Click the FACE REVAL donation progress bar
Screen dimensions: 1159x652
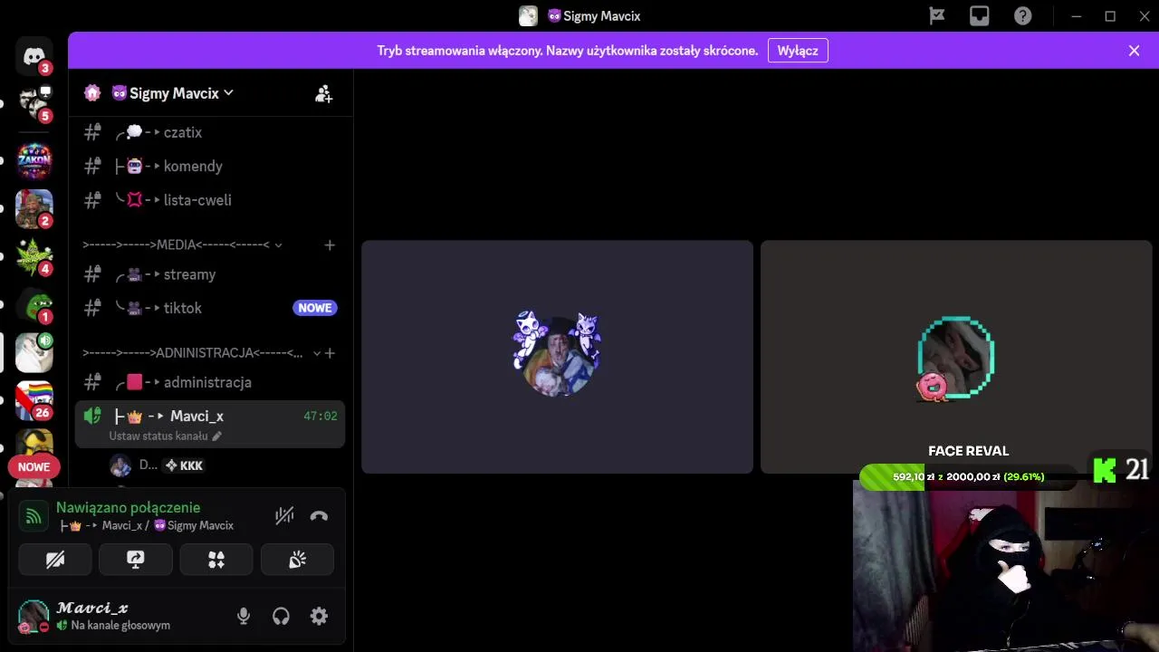[x=968, y=476]
